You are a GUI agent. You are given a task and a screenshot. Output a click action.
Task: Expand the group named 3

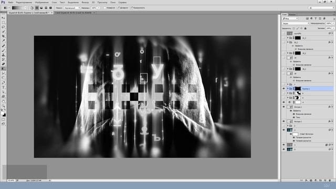pos(288,126)
